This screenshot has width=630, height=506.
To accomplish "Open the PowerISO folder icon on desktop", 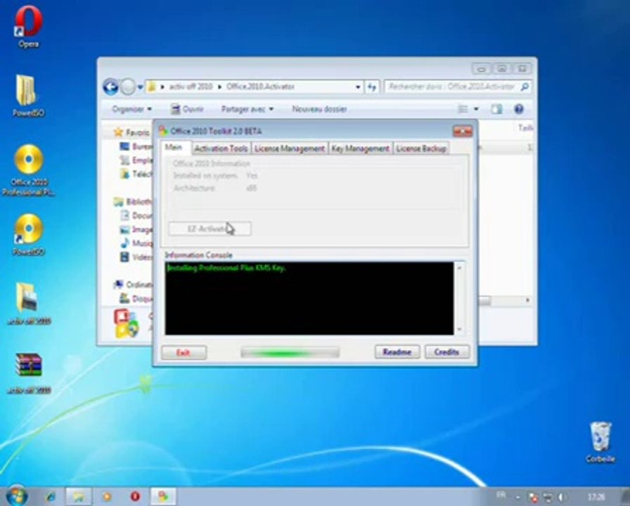I will [27, 96].
